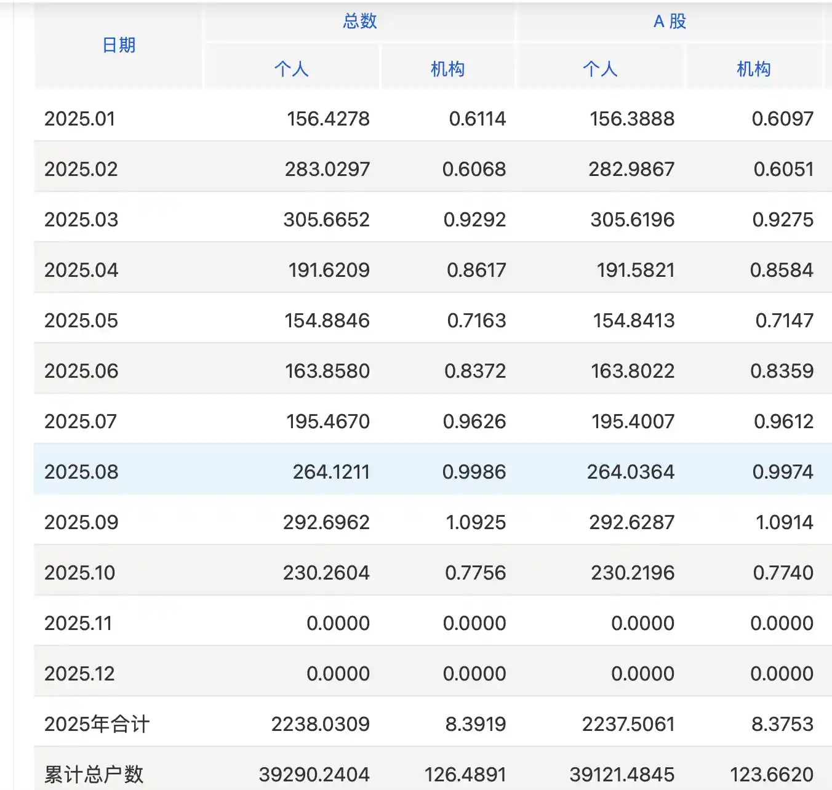The width and height of the screenshot is (832, 790).
Task: Click the 283.0297 value in 2025.02 row
Action: click(x=327, y=169)
